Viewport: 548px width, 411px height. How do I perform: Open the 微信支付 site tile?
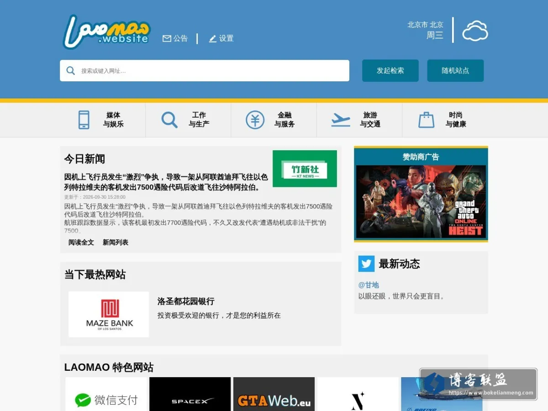click(106, 394)
